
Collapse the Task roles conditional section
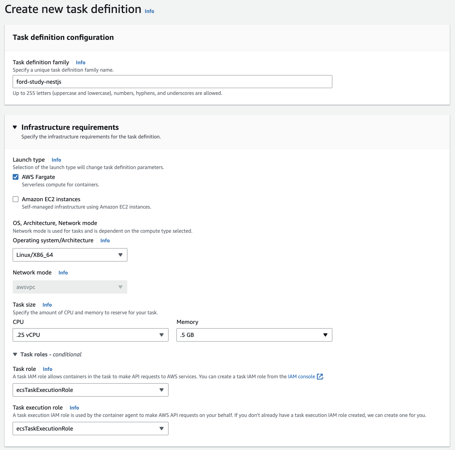[x=15, y=354]
